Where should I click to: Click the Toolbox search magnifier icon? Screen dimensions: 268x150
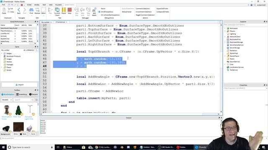tap(33, 100)
